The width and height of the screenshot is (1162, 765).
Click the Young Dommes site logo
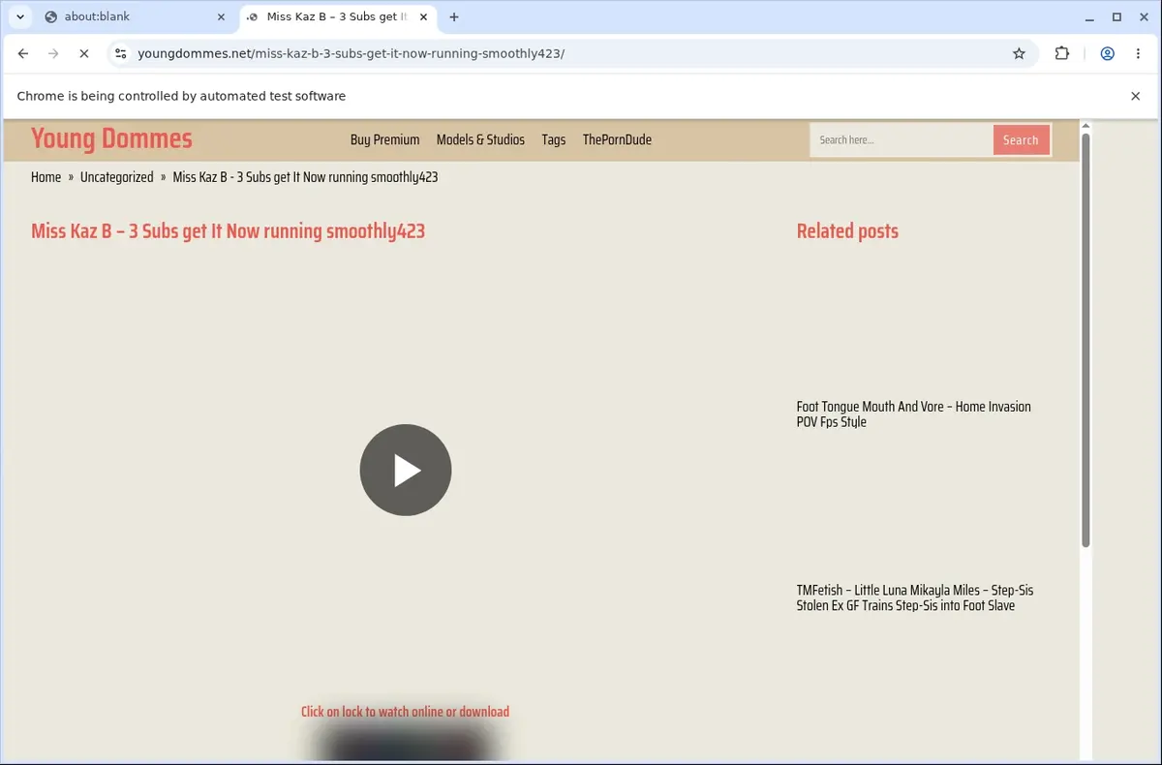pos(111,139)
